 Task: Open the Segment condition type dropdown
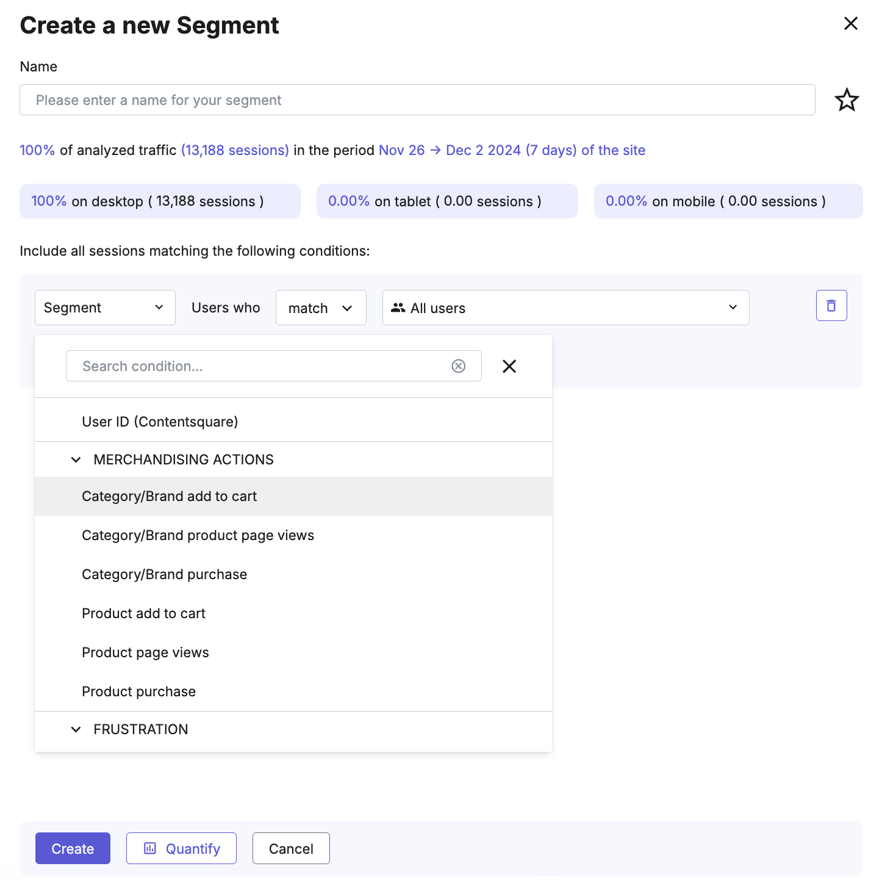(x=105, y=308)
